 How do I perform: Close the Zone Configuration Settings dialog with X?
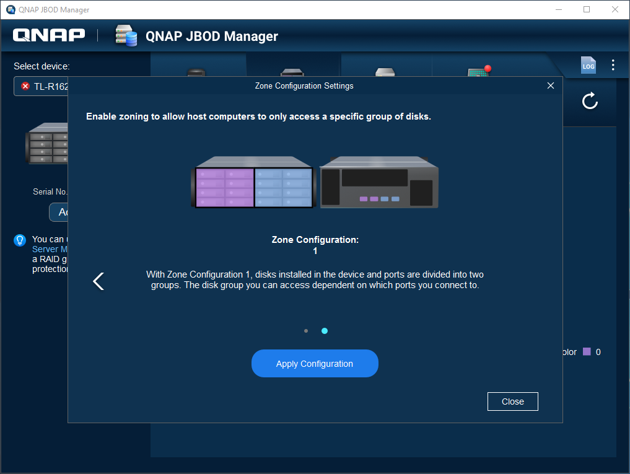point(550,86)
